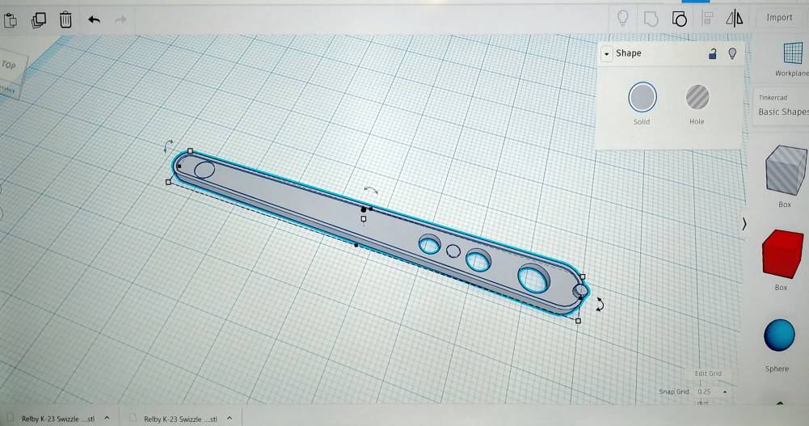
Task: Collapse the shapes sidebar with the chevron
Action: [x=744, y=224]
